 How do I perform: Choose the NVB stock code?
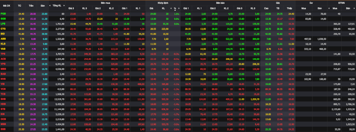3,79
